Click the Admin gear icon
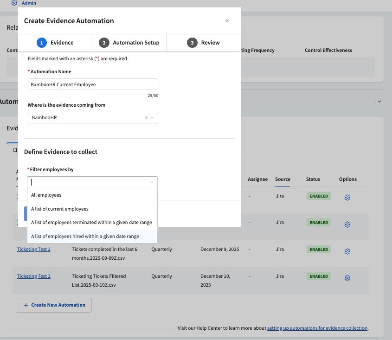This screenshot has height=340, width=392. [14, 3]
